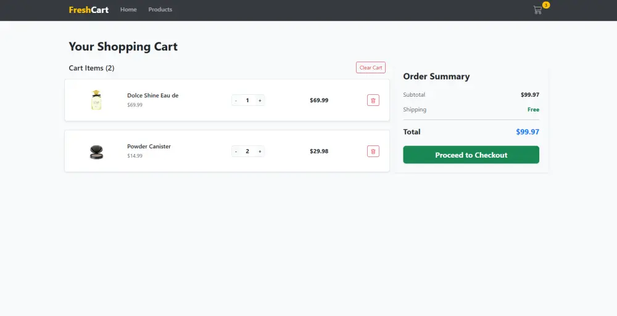Open the Products nav link
The width and height of the screenshot is (617, 316).
160,10
